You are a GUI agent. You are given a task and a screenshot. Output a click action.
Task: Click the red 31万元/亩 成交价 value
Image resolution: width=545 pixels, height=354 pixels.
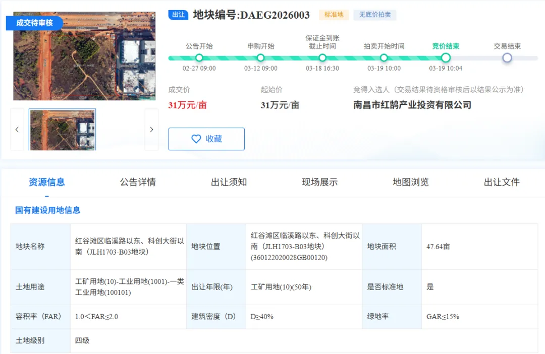[187, 105]
